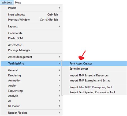This screenshot has width=127, height=116.
Task: Open the Rendering submenu entry
Action: [31, 75]
